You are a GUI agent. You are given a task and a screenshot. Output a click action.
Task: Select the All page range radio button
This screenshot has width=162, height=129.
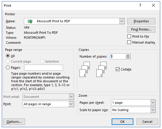point(8,56)
